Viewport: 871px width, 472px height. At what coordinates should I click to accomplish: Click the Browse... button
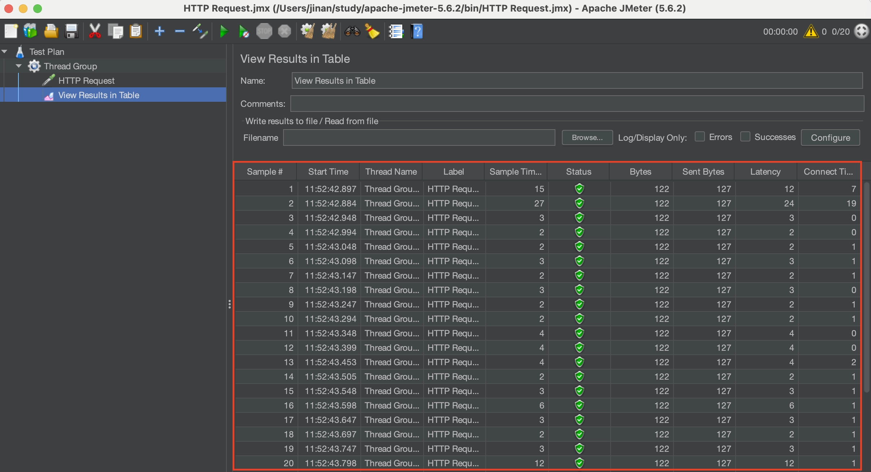pyautogui.click(x=587, y=137)
